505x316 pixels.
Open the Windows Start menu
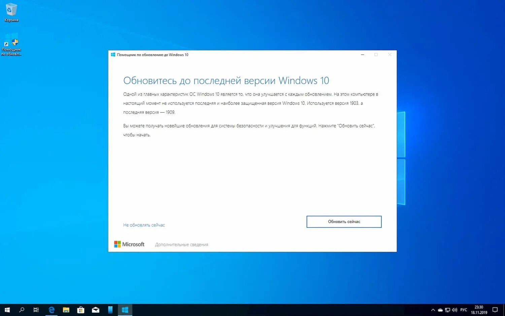click(7, 310)
